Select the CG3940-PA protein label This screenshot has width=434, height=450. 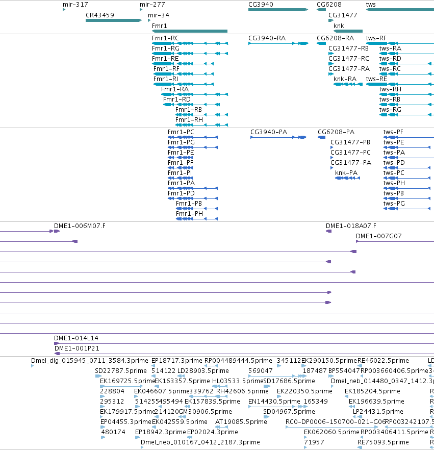coord(269,132)
